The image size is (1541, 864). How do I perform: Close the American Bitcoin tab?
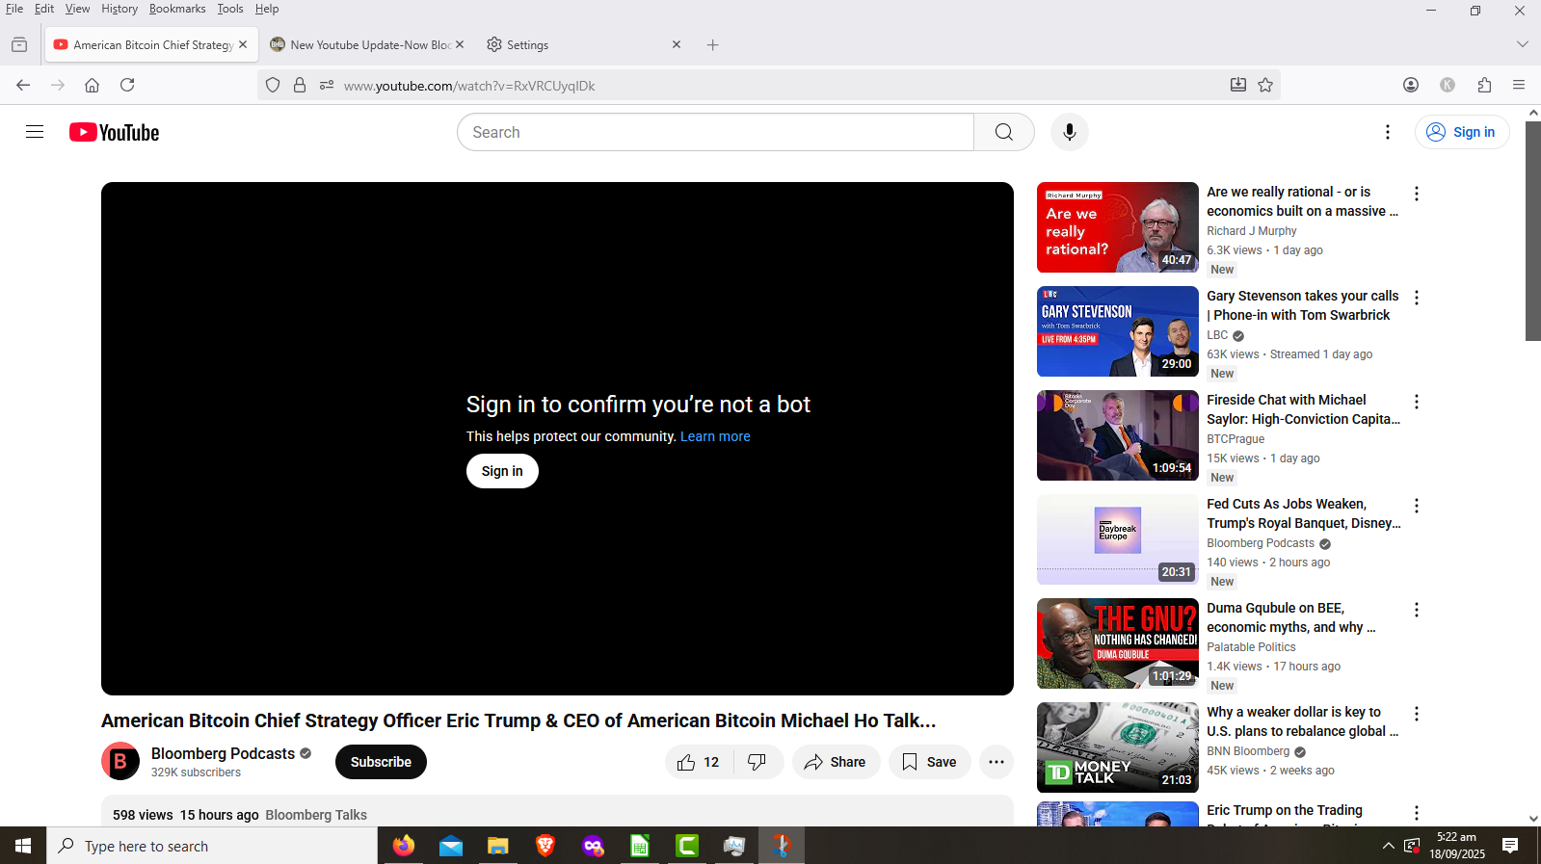[x=243, y=44]
